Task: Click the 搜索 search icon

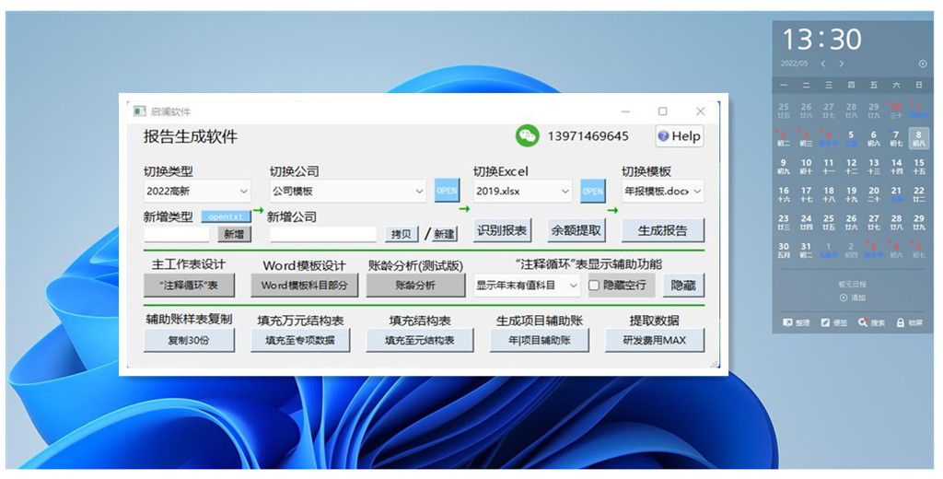Action: pyautogui.click(x=863, y=322)
